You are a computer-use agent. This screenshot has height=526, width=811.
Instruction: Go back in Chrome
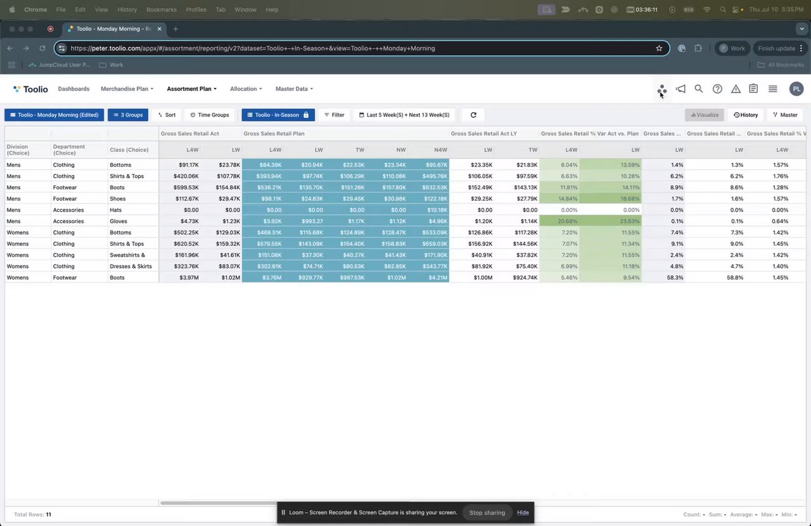10,48
